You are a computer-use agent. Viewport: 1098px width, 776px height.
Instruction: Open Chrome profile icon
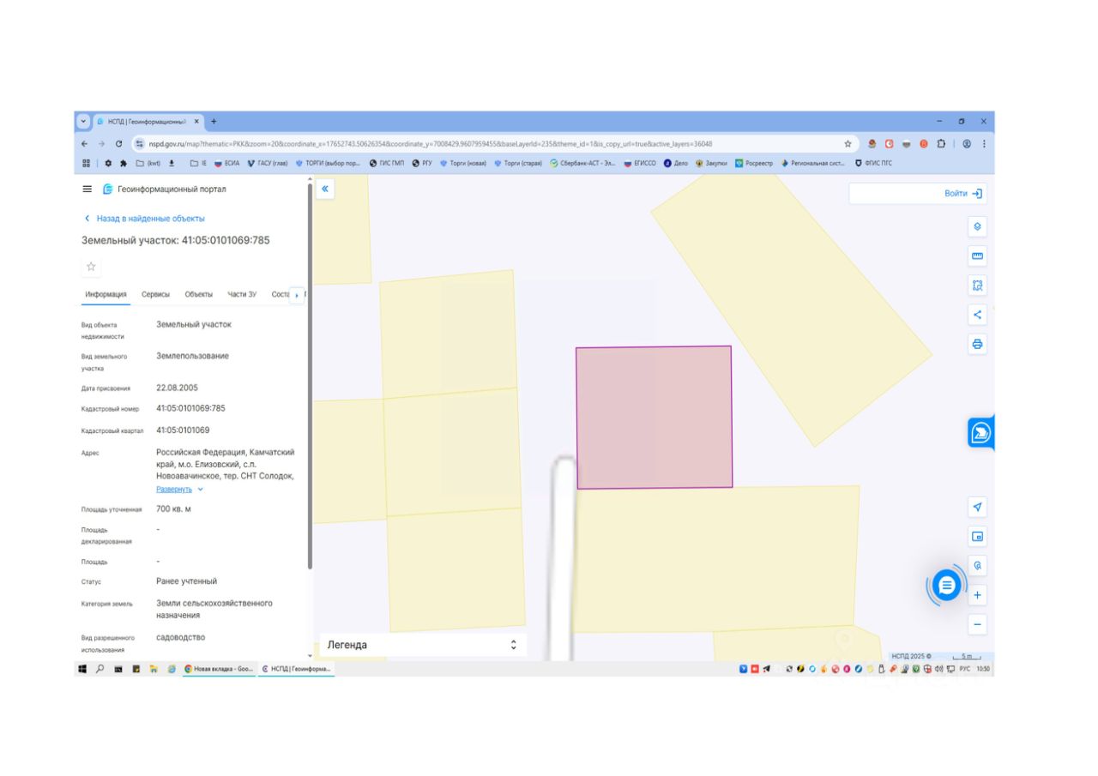click(967, 144)
